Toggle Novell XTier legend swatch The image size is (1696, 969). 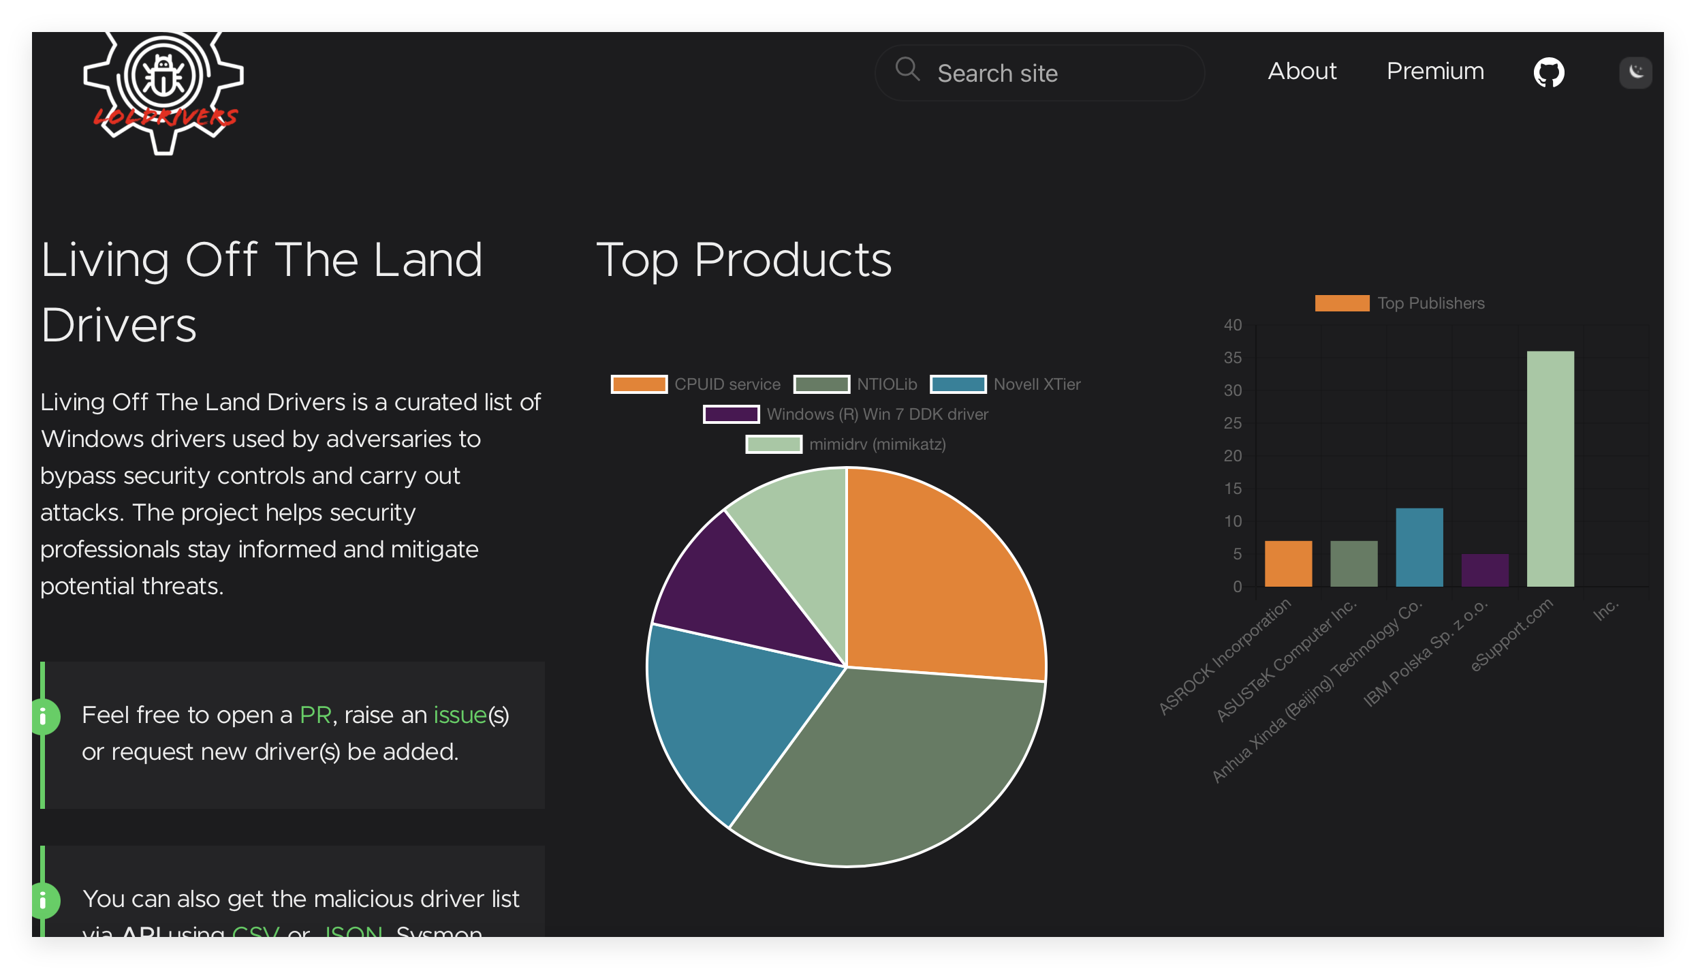(958, 384)
